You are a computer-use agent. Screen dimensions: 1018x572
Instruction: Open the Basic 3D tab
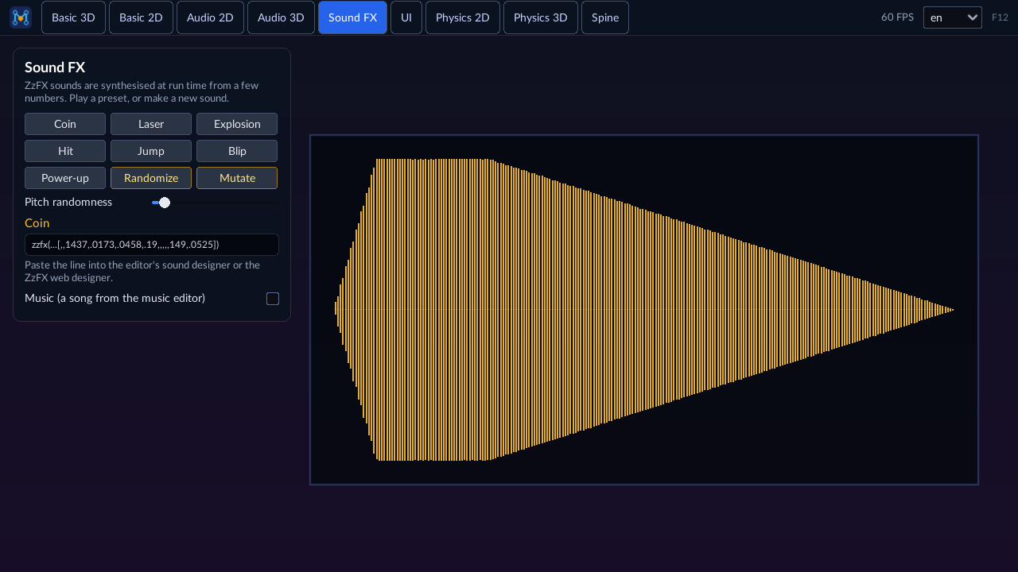[73, 17]
